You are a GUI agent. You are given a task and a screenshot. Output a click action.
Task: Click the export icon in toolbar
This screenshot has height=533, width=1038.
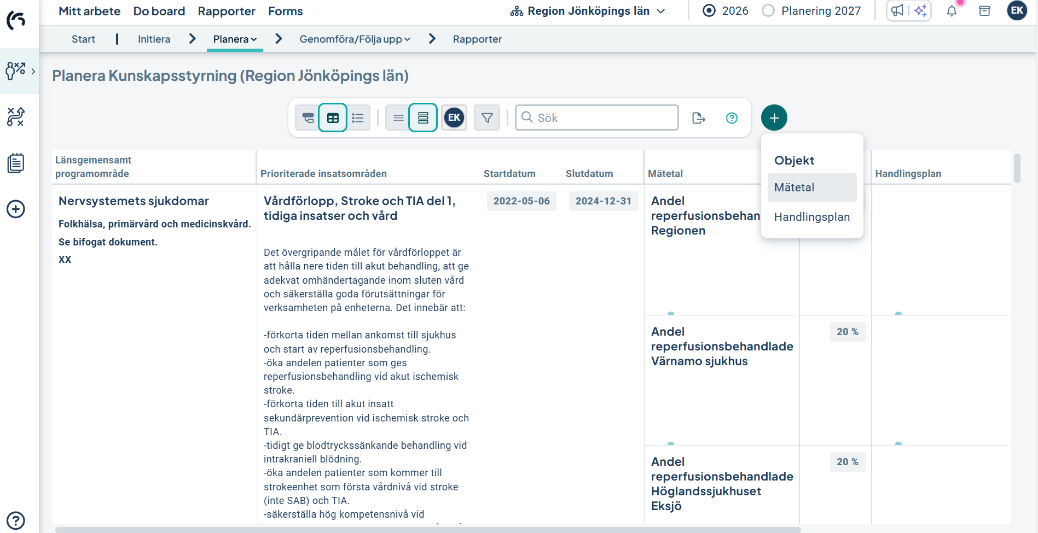click(699, 118)
